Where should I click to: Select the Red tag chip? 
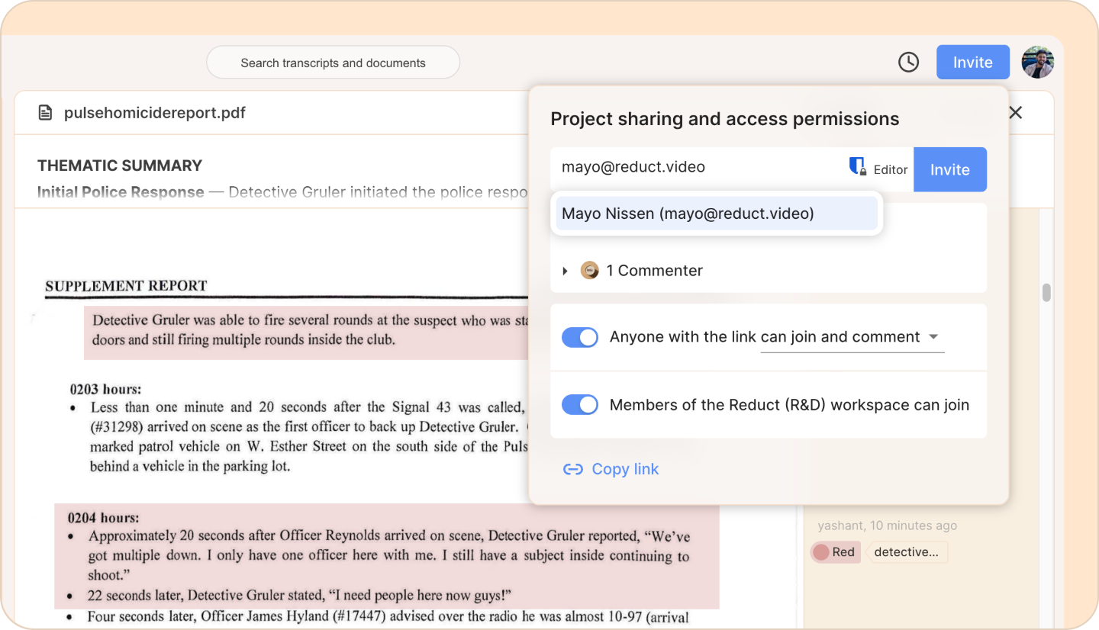coord(836,552)
